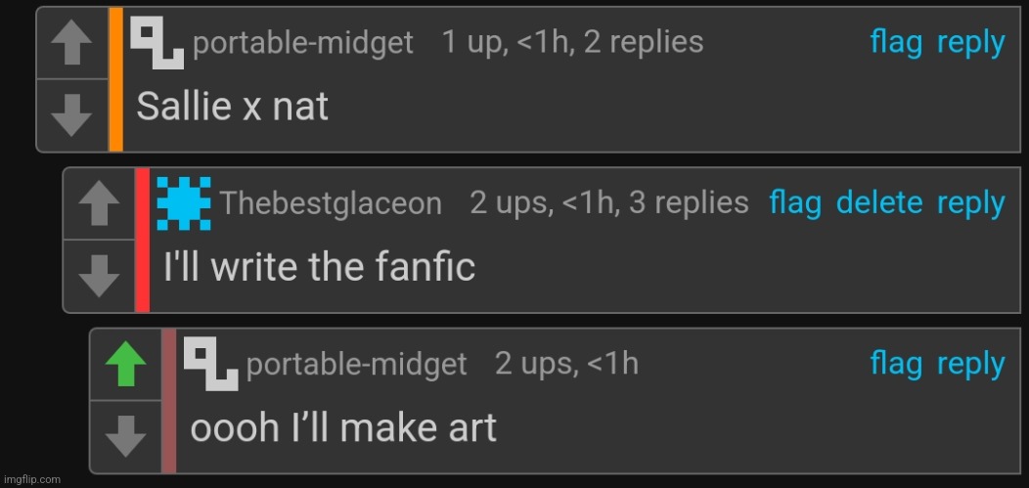This screenshot has width=1029, height=488.
Task: Click the imgflip.com watermark
Action: pyautogui.click(x=31, y=479)
